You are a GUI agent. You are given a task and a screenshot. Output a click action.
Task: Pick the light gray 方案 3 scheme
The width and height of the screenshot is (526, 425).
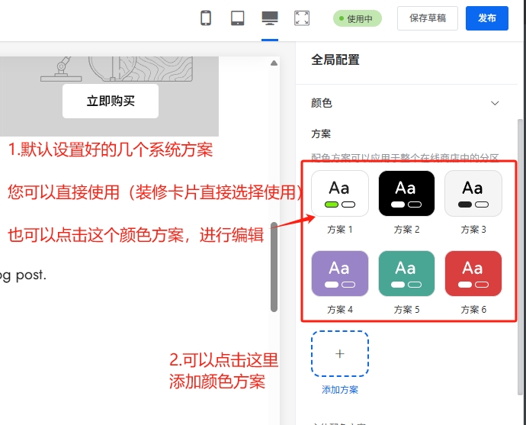point(473,194)
